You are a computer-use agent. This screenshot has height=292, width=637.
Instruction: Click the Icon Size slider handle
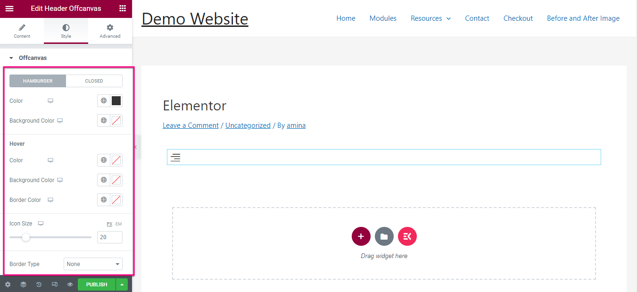[26, 237]
